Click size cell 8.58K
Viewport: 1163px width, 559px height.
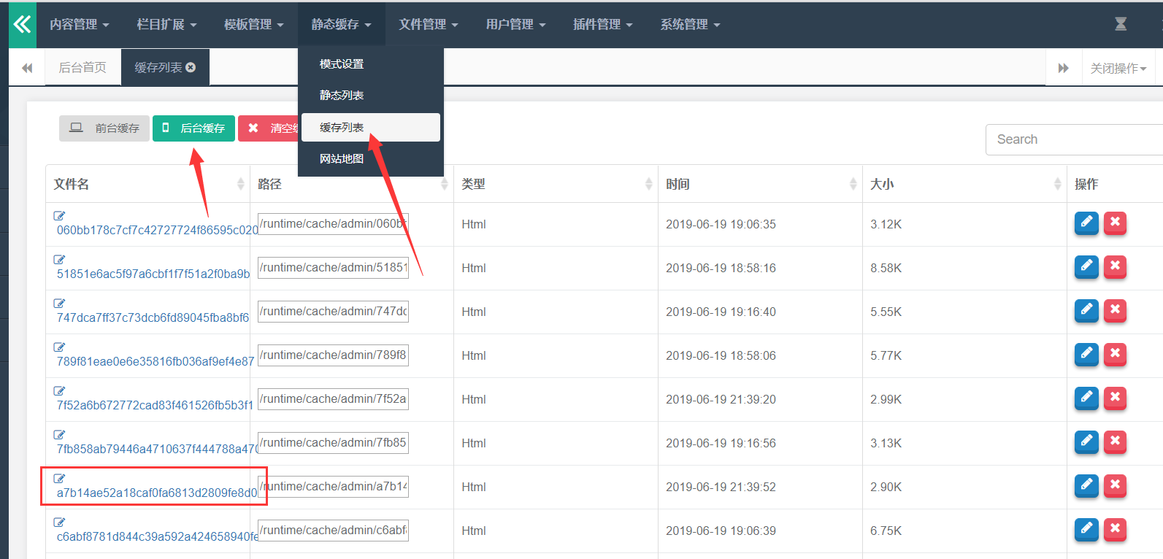886,268
